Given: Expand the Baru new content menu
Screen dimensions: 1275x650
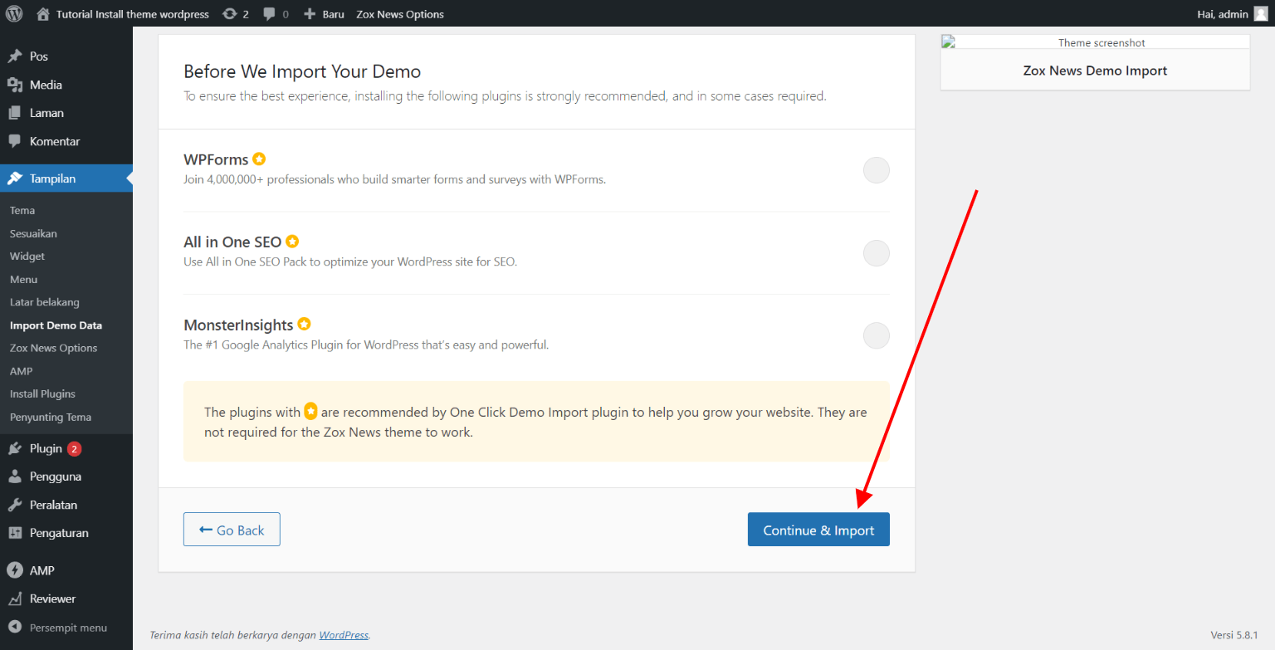Looking at the screenshot, I should [324, 14].
